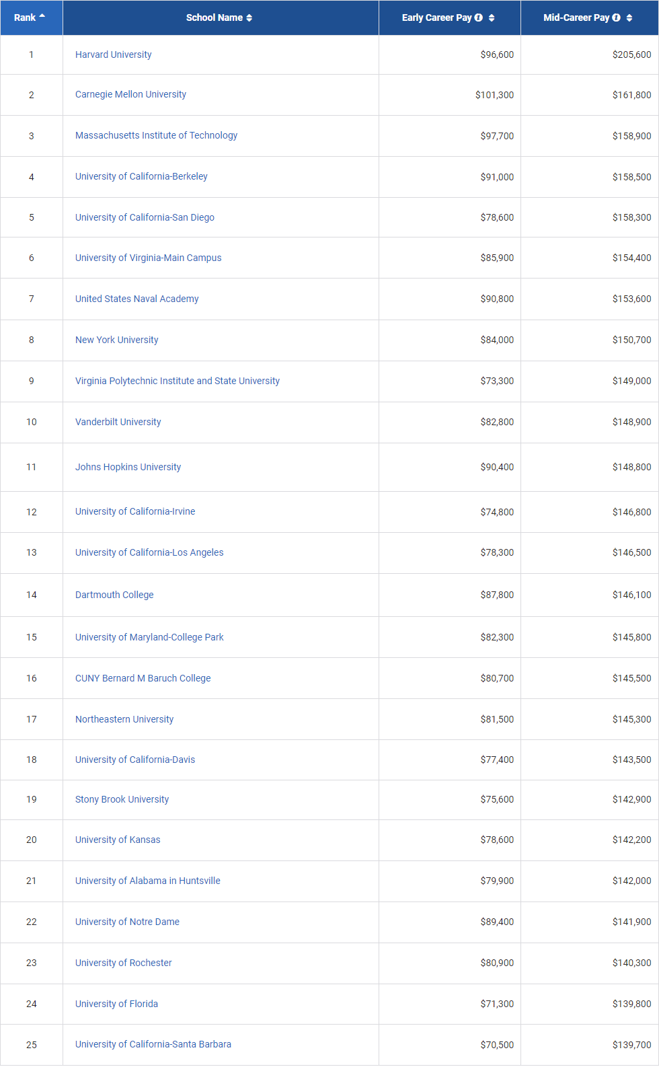Click the Mid-Career Pay sort arrows
The width and height of the screenshot is (659, 1067).
coord(629,18)
